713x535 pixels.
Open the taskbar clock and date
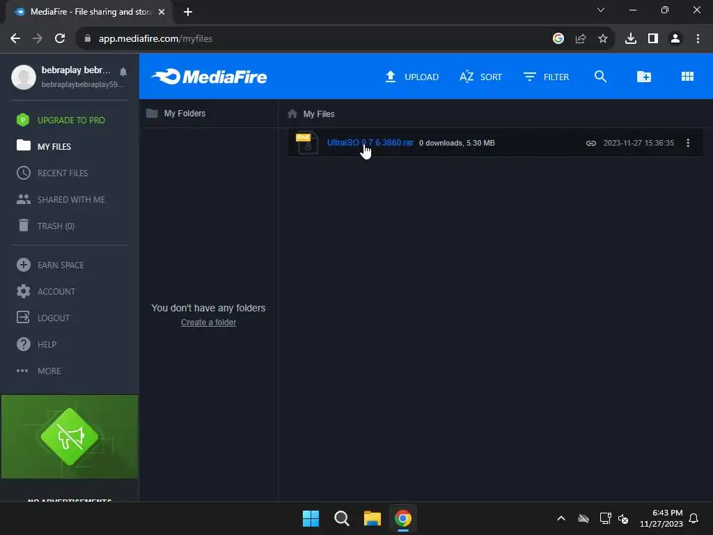661,518
